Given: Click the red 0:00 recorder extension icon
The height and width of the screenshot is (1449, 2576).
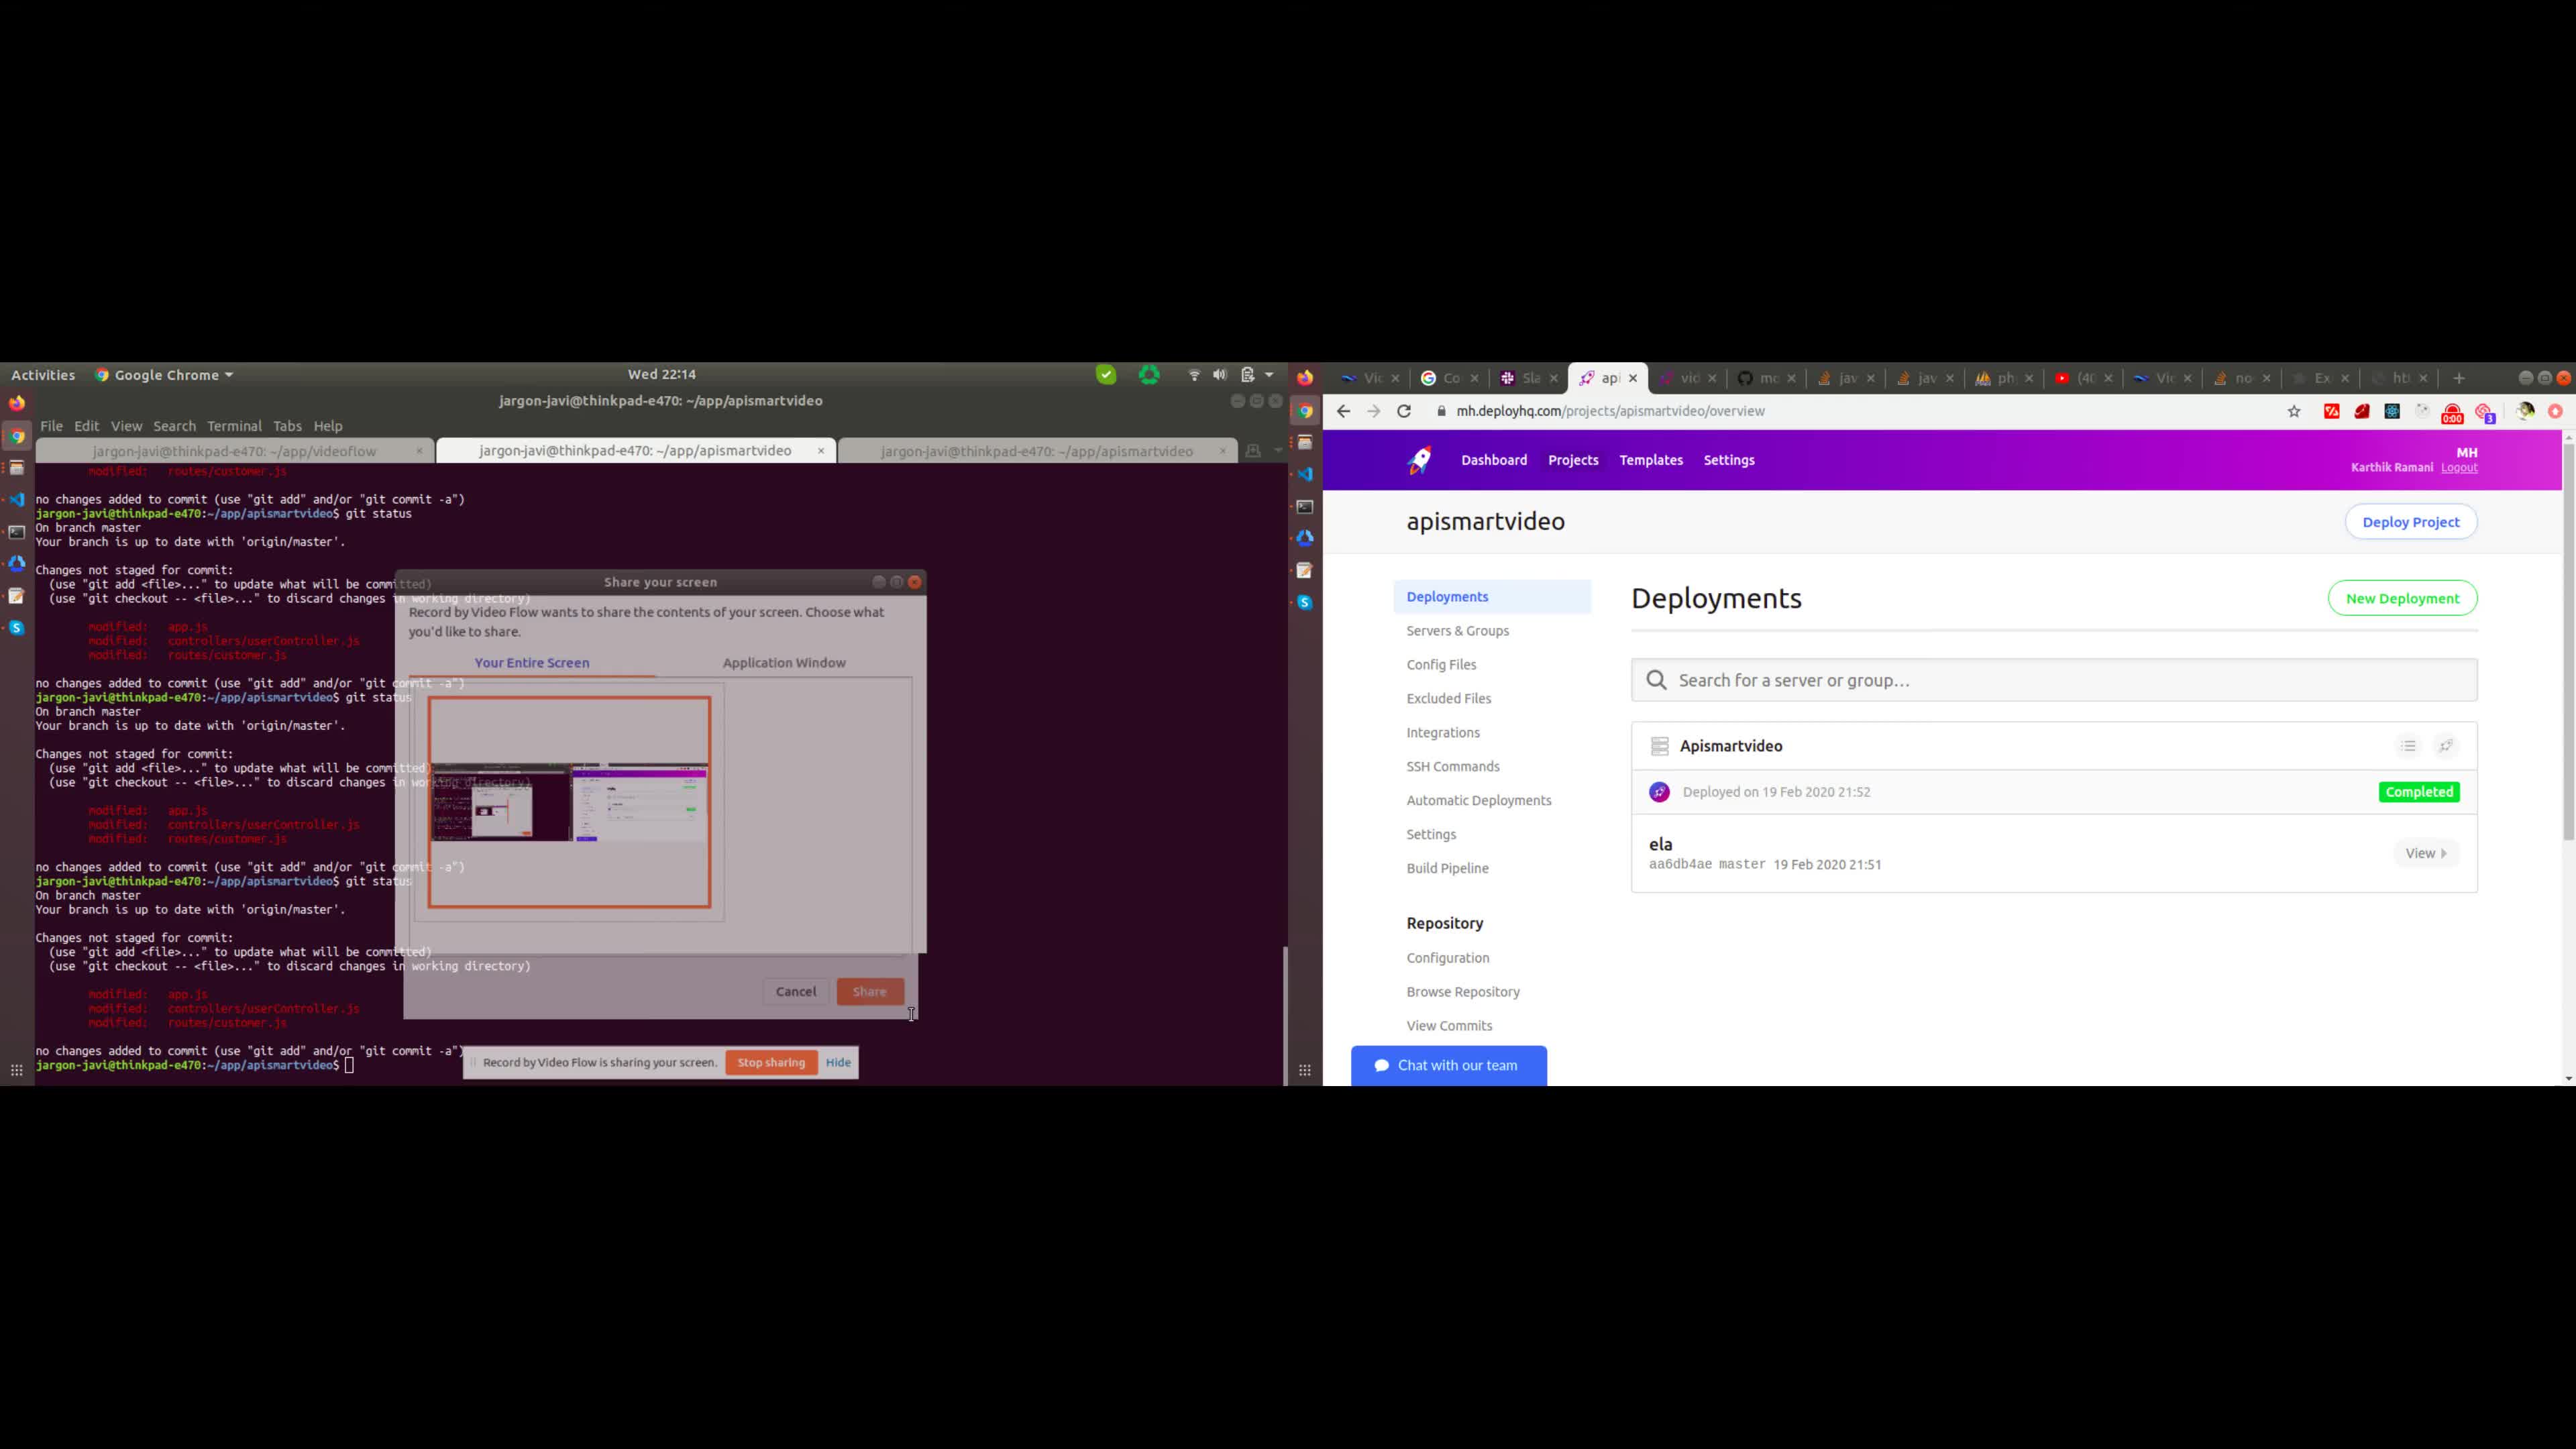Looking at the screenshot, I should (2452, 413).
